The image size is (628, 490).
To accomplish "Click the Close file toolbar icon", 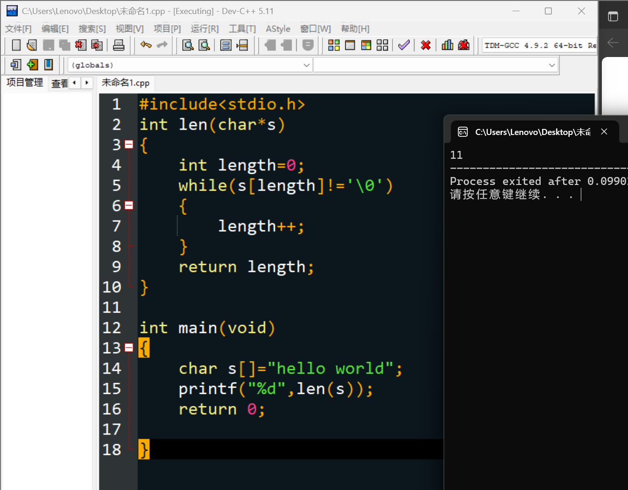I will coord(80,45).
